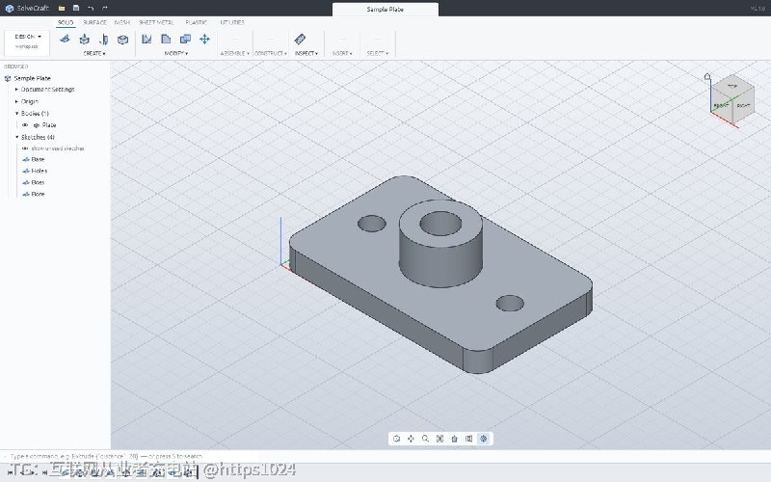The image size is (771, 482).
Task: Redo the last undone action
Action: pyautogui.click(x=105, y=9)
